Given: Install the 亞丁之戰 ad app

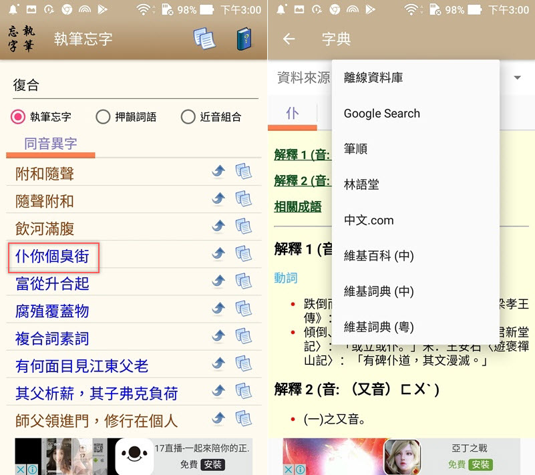Looking at the screenshot, I should pyautogui.click(x=480, y=464).
